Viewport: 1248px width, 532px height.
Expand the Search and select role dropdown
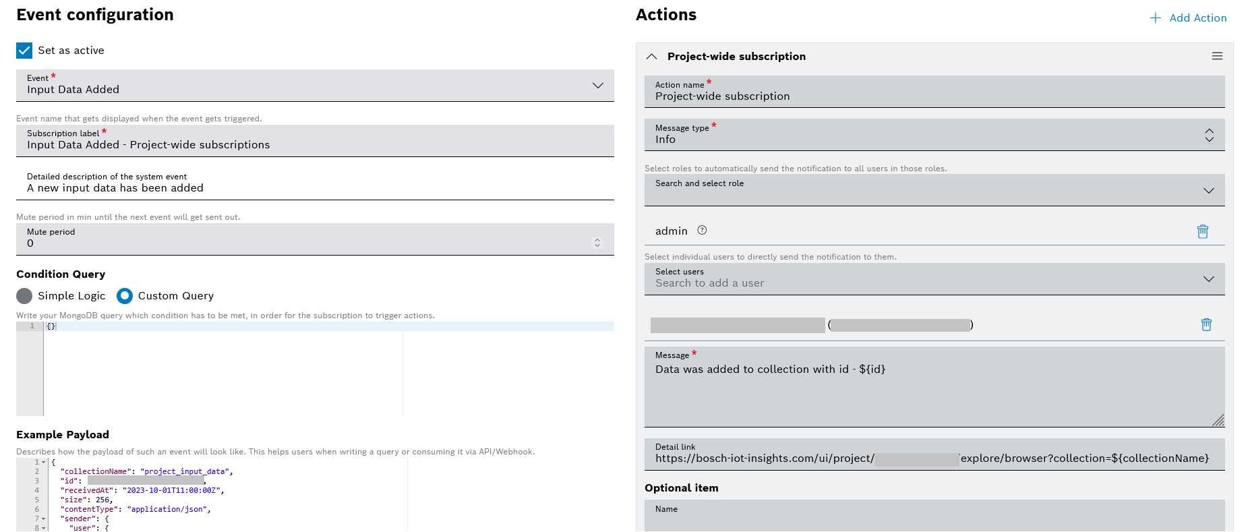click(1208, 191)
